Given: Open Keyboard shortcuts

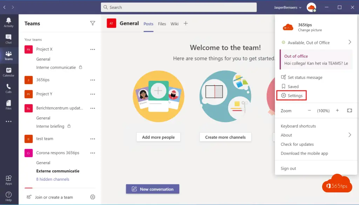Looking at the screenshot, I should tap(298, 126).
